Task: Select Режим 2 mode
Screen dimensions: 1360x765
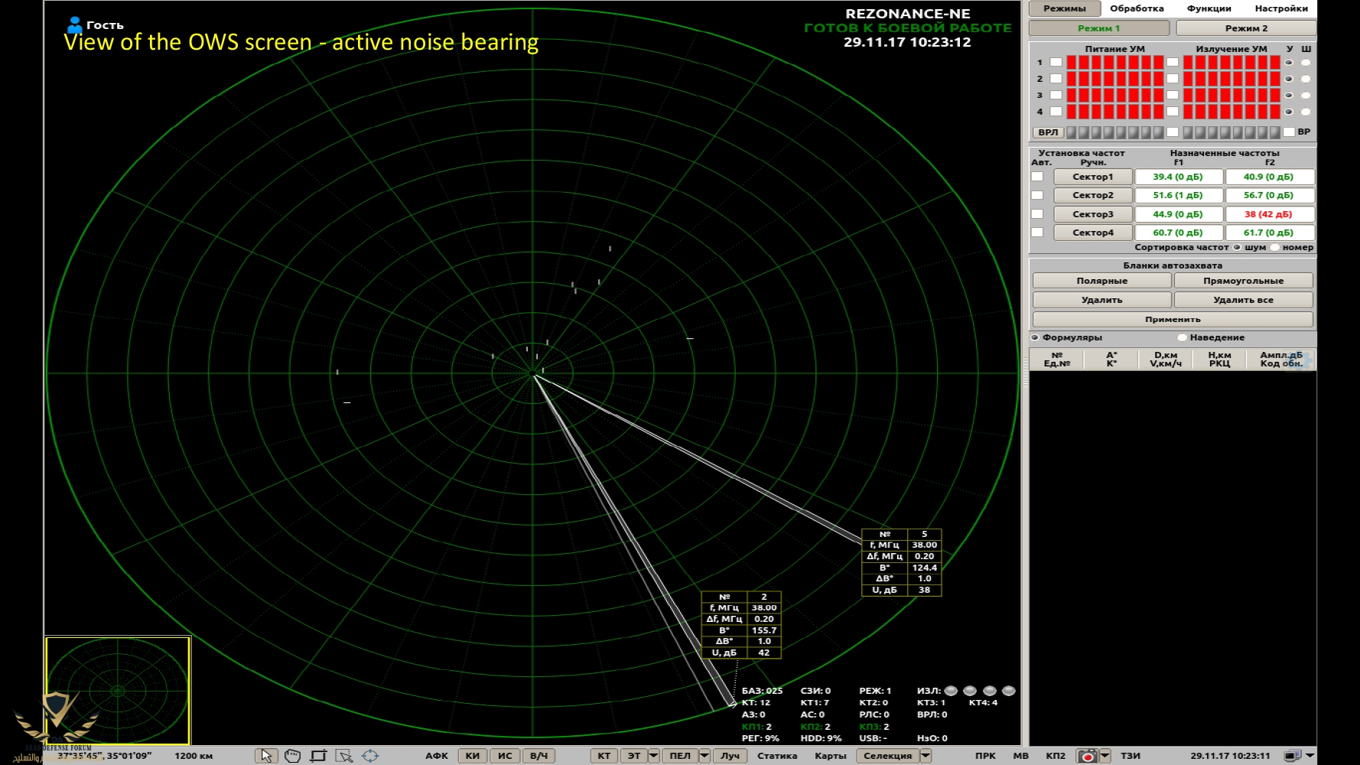Action: pyautogui.click(x=1246, y=28)
